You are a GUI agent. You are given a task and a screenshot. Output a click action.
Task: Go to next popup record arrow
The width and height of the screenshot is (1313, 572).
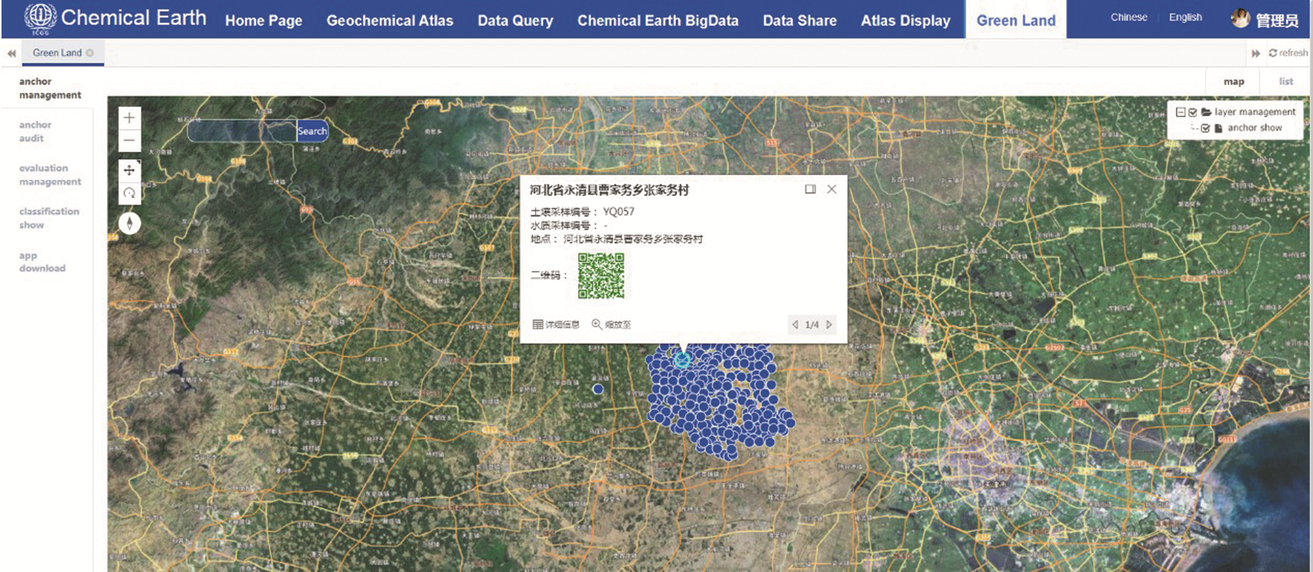point(829,325)
